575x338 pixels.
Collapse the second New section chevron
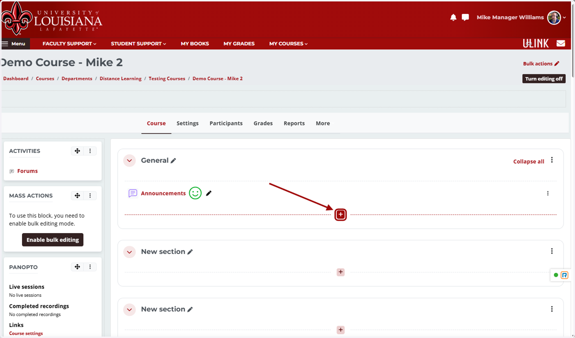pos(129,310)
